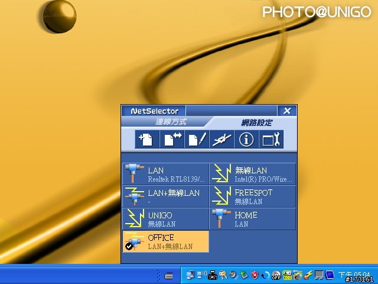Click the profile switch icon with double arrow
The height and width of the screenshot is (284, 378).
[172, 140]
